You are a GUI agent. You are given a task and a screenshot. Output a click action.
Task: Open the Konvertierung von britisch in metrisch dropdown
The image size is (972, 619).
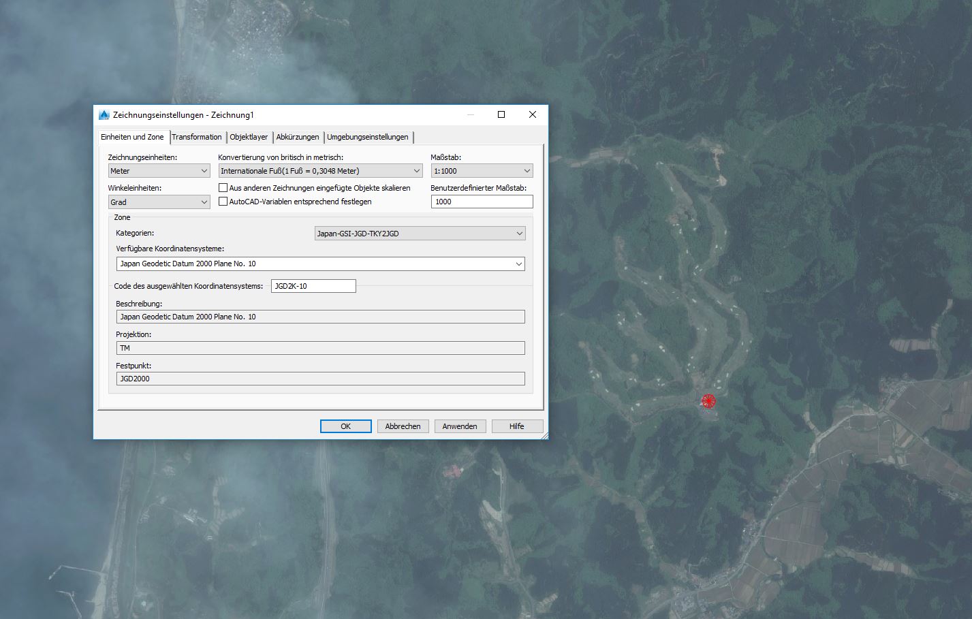[320, 171]
